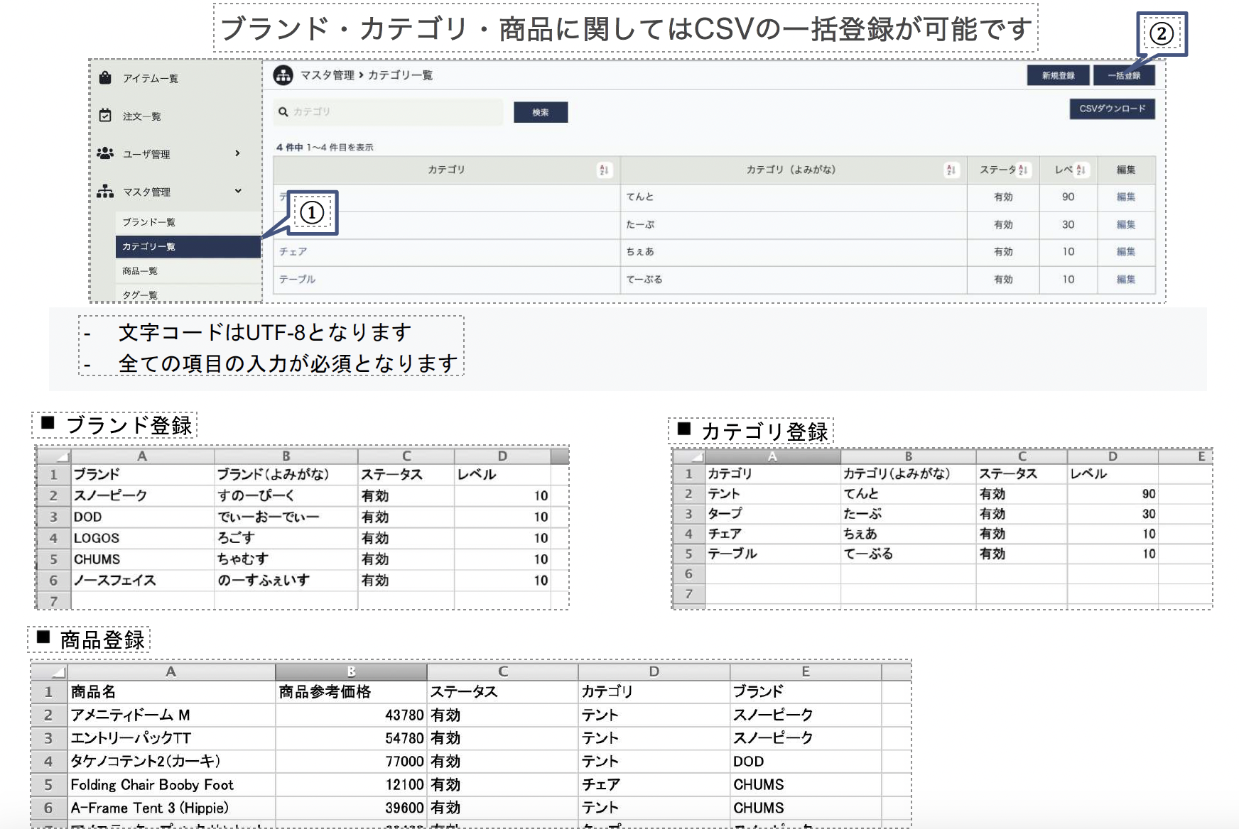Select カテゴリ一覧 in the sidebar menu
Viewport: 1239px width, 829px height.
tap(148, 246)
